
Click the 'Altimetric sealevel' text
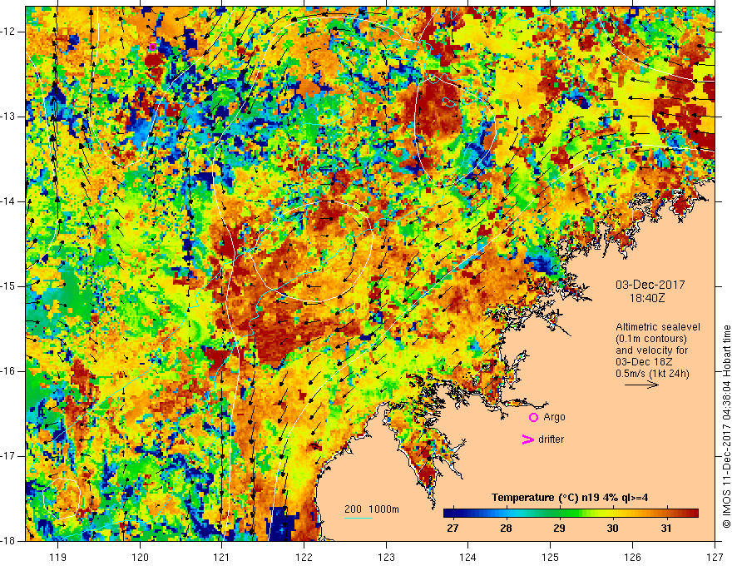(x=658, y=327)
